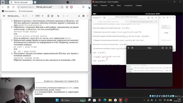Zoom in on the PDF with plus
Viewport: 183px width, 103px height.
pos(43,16)
